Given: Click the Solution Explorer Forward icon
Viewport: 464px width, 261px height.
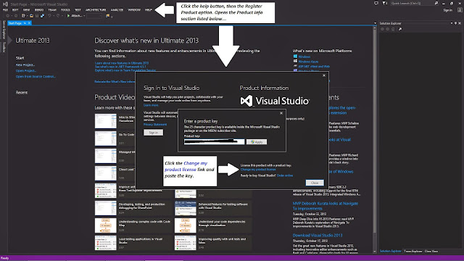Looking at the screenshot, I should click(x=388, y=29).
